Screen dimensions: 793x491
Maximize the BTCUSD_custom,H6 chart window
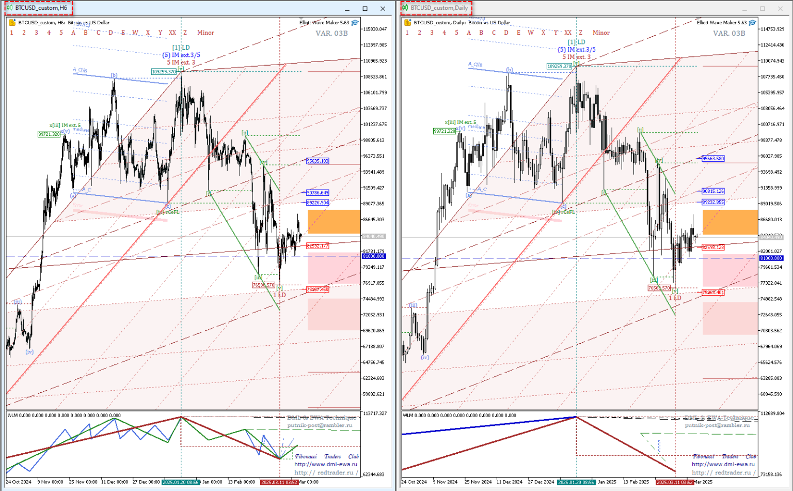365,9
